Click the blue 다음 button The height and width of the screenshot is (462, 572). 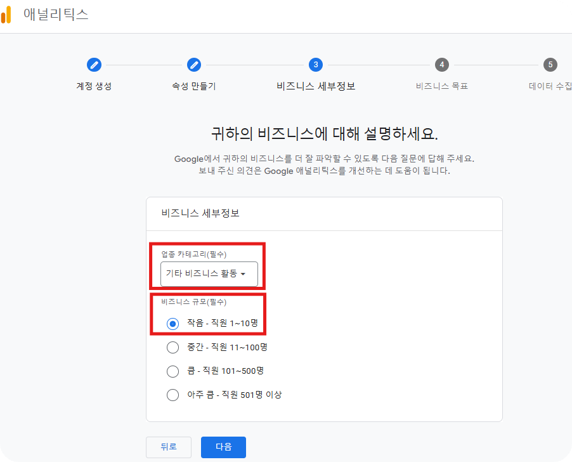(x=223, y=447)
